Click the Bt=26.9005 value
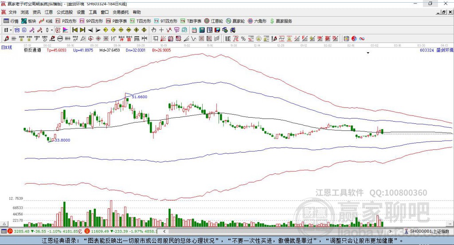 coord(161,50)
